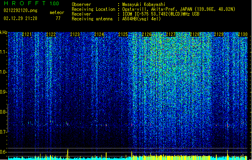252x160 pixels.
Task: Click the 2126 time marker
Action: (x=147, y=34)
